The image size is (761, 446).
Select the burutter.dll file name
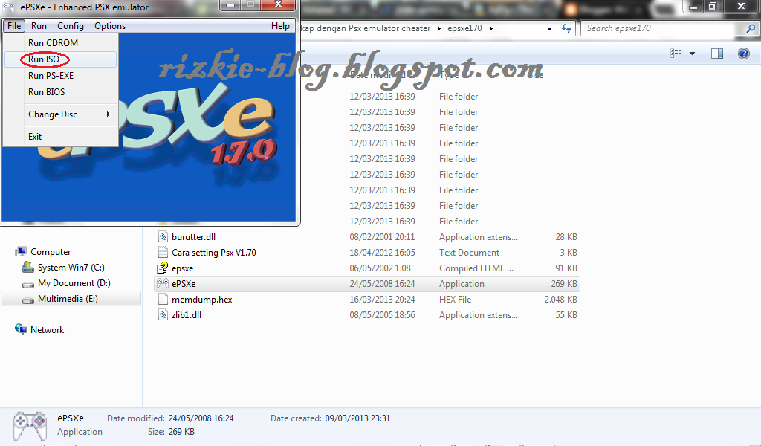194,237
